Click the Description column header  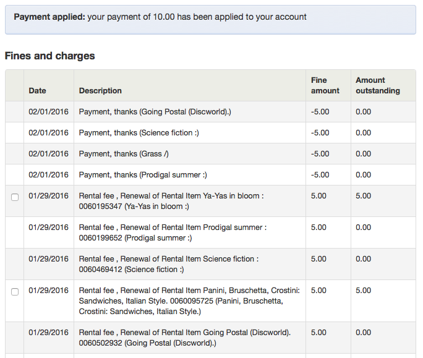[100, 91]
